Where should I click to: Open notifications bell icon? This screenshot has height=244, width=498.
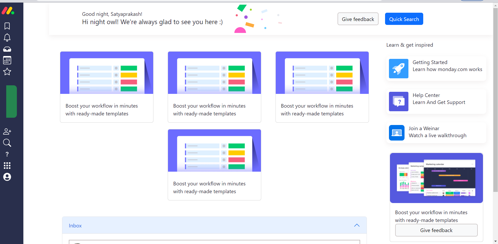click(7, 38)
